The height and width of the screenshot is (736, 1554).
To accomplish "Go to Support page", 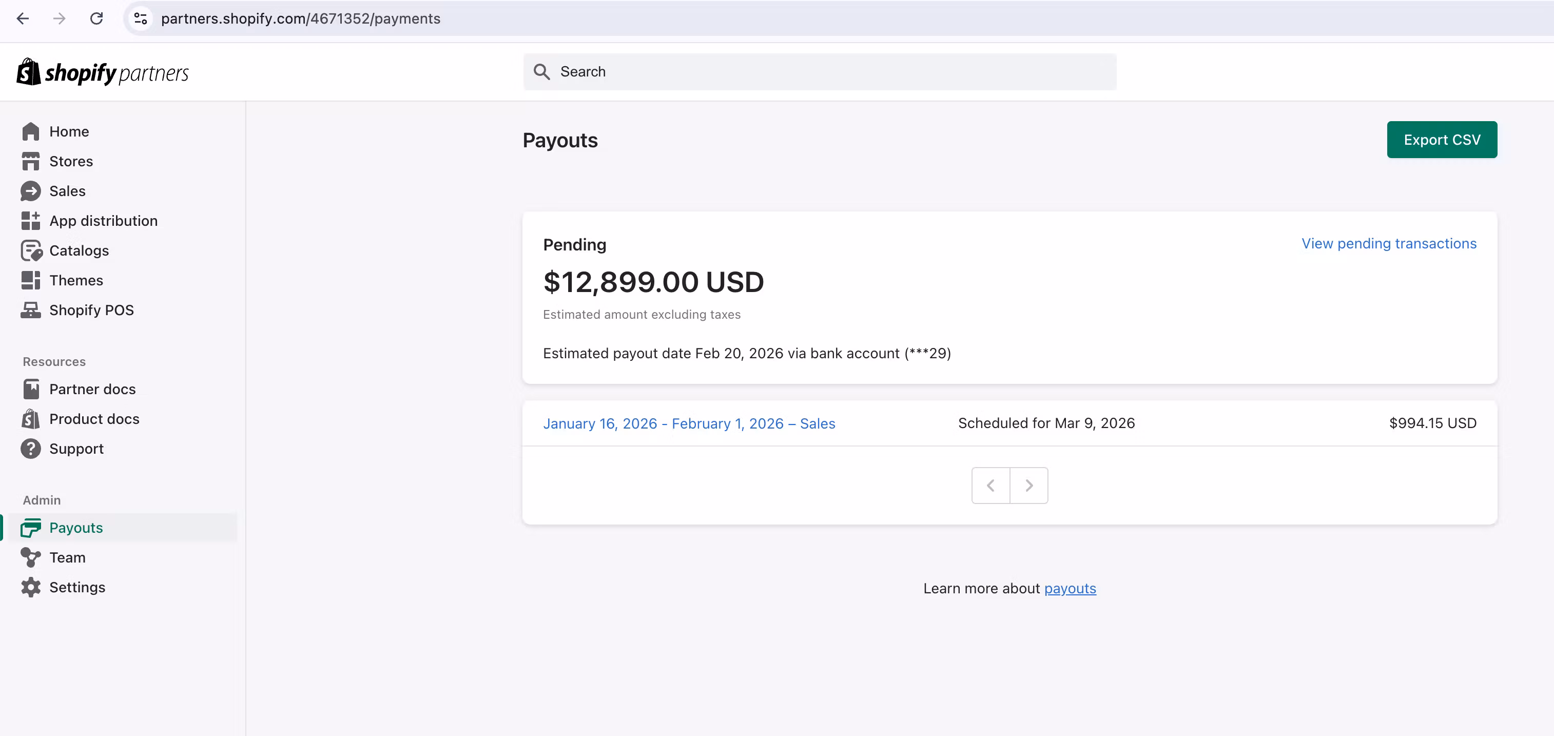I will [76, 449].
